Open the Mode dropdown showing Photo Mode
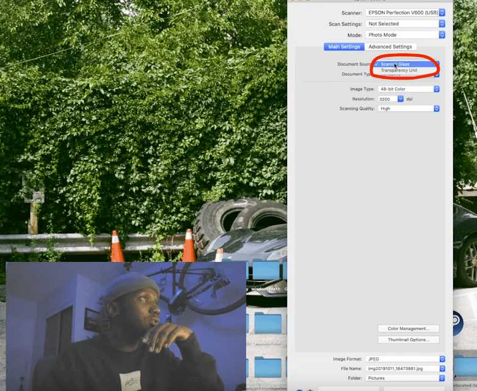The width and height of the screenshot is (477, 391). tap(405, 35)
